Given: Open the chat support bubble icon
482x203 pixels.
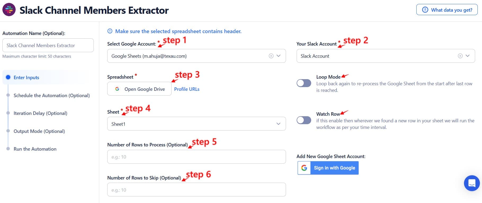Looking at the screenshot, I should click(472, 183).
